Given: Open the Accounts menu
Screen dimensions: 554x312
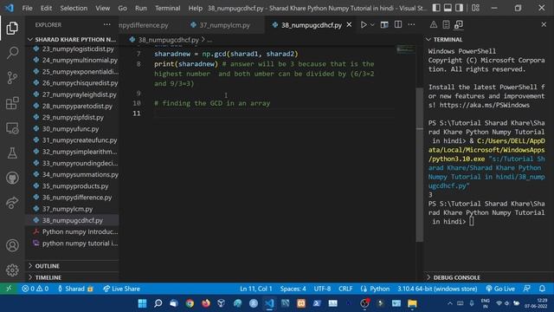Looking at the screenshot, I should tap(12, 245).
